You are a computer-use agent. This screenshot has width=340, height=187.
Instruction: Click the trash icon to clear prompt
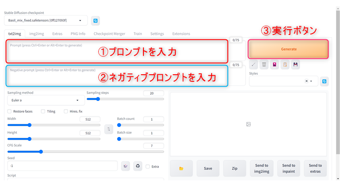point(264,65)
